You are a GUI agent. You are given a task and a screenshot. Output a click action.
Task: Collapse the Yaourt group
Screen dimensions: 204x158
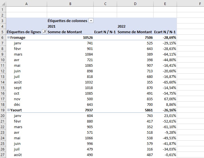8,110
